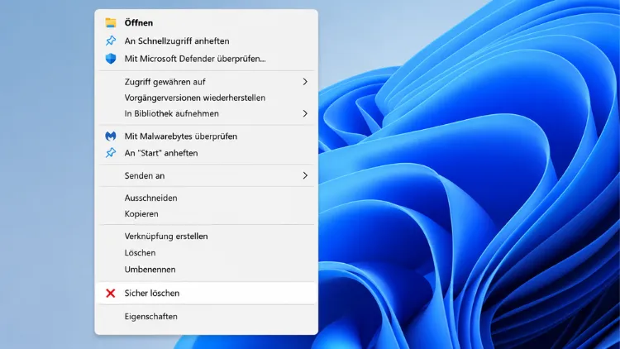Click the Malwarebytes logo icon
This screenshot has width=620, height=349.
(x=111, y=136)
